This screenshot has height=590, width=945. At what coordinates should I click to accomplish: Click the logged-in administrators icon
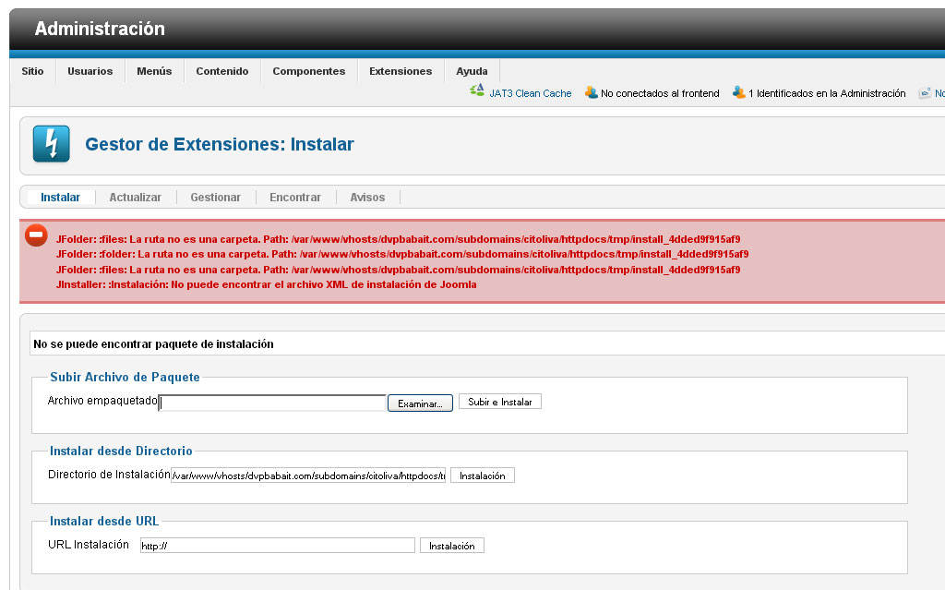(x=739, y=92)
